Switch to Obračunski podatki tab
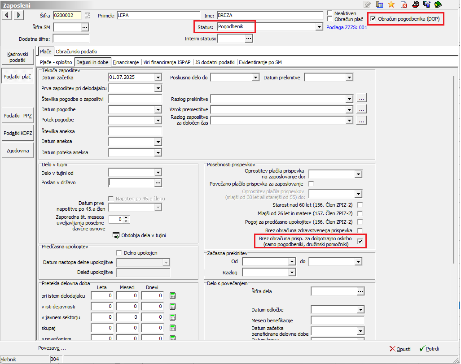Screen dimensions: 461x364 tap(76, 52)
